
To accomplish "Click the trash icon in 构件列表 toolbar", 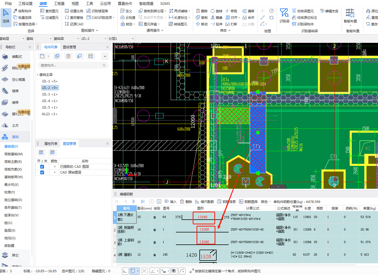I will click(x=68, y=56).
